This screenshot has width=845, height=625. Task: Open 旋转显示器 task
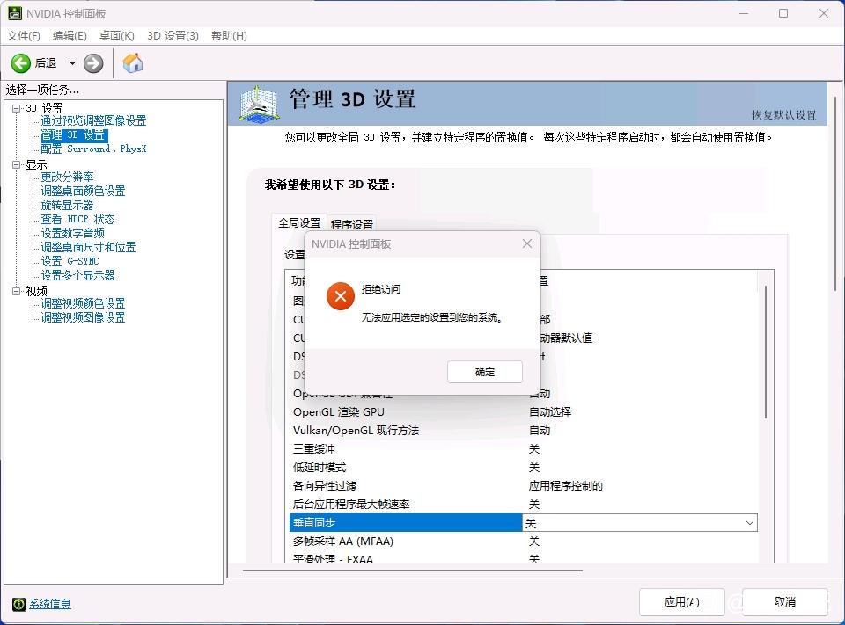[68, 205]
